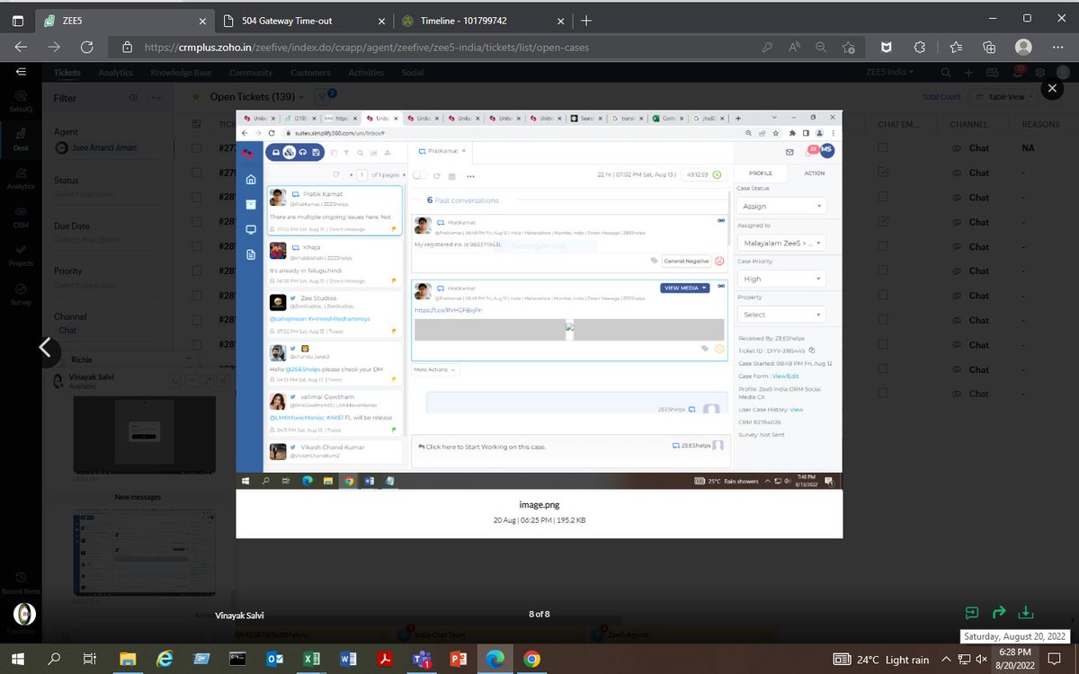
Task: Collapse the left sidebar arrow
Action: (x=21, y=72)
